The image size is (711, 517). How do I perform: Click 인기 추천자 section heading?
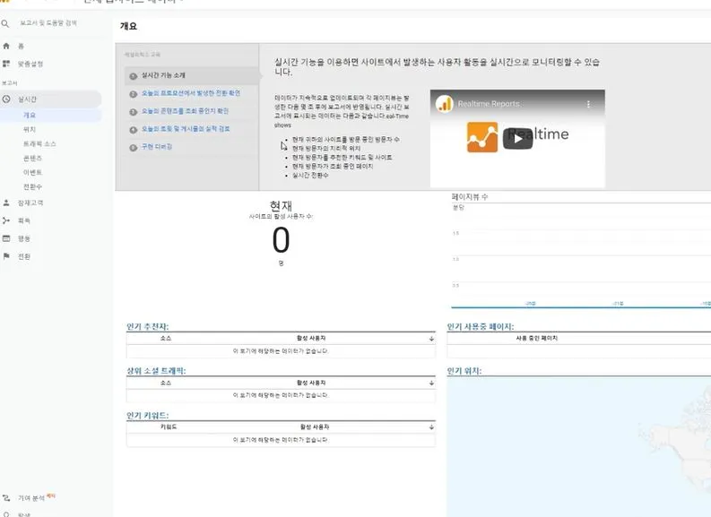147,327
